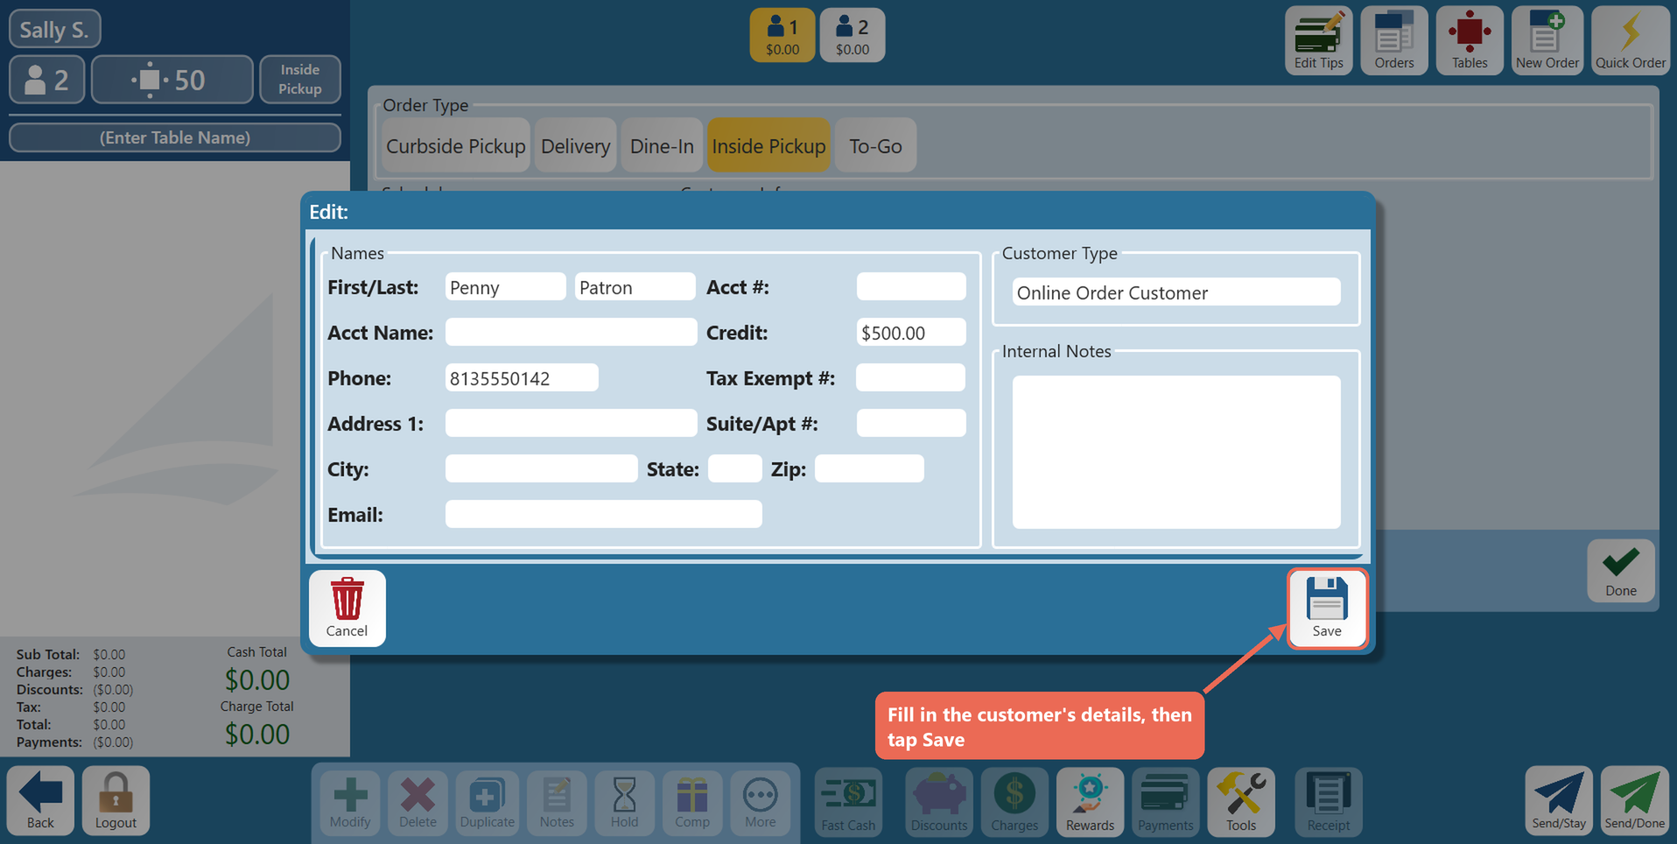1677x844 pixels.
Task: Click the Send/Done green plane icon
Action: (1635, 800)
